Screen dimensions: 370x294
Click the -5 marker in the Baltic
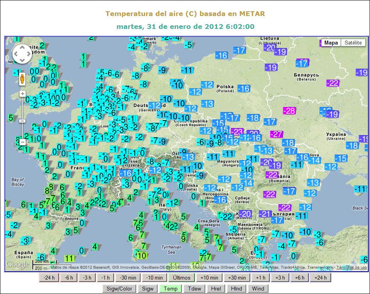[188, 45]
